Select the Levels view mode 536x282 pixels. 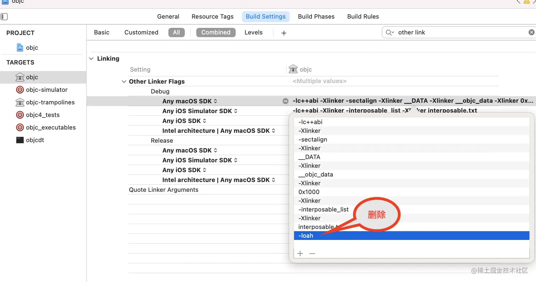[253, 32]
